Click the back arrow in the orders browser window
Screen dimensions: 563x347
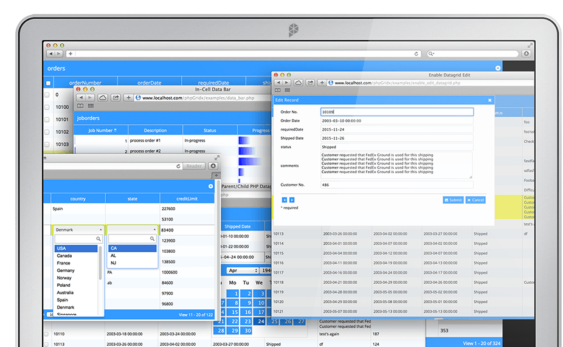(x=50, y=54)
